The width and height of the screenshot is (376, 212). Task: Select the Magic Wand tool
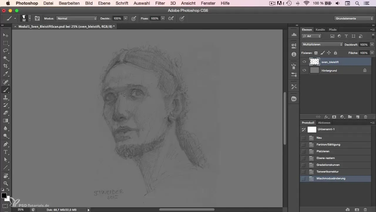tap(6, 58)
